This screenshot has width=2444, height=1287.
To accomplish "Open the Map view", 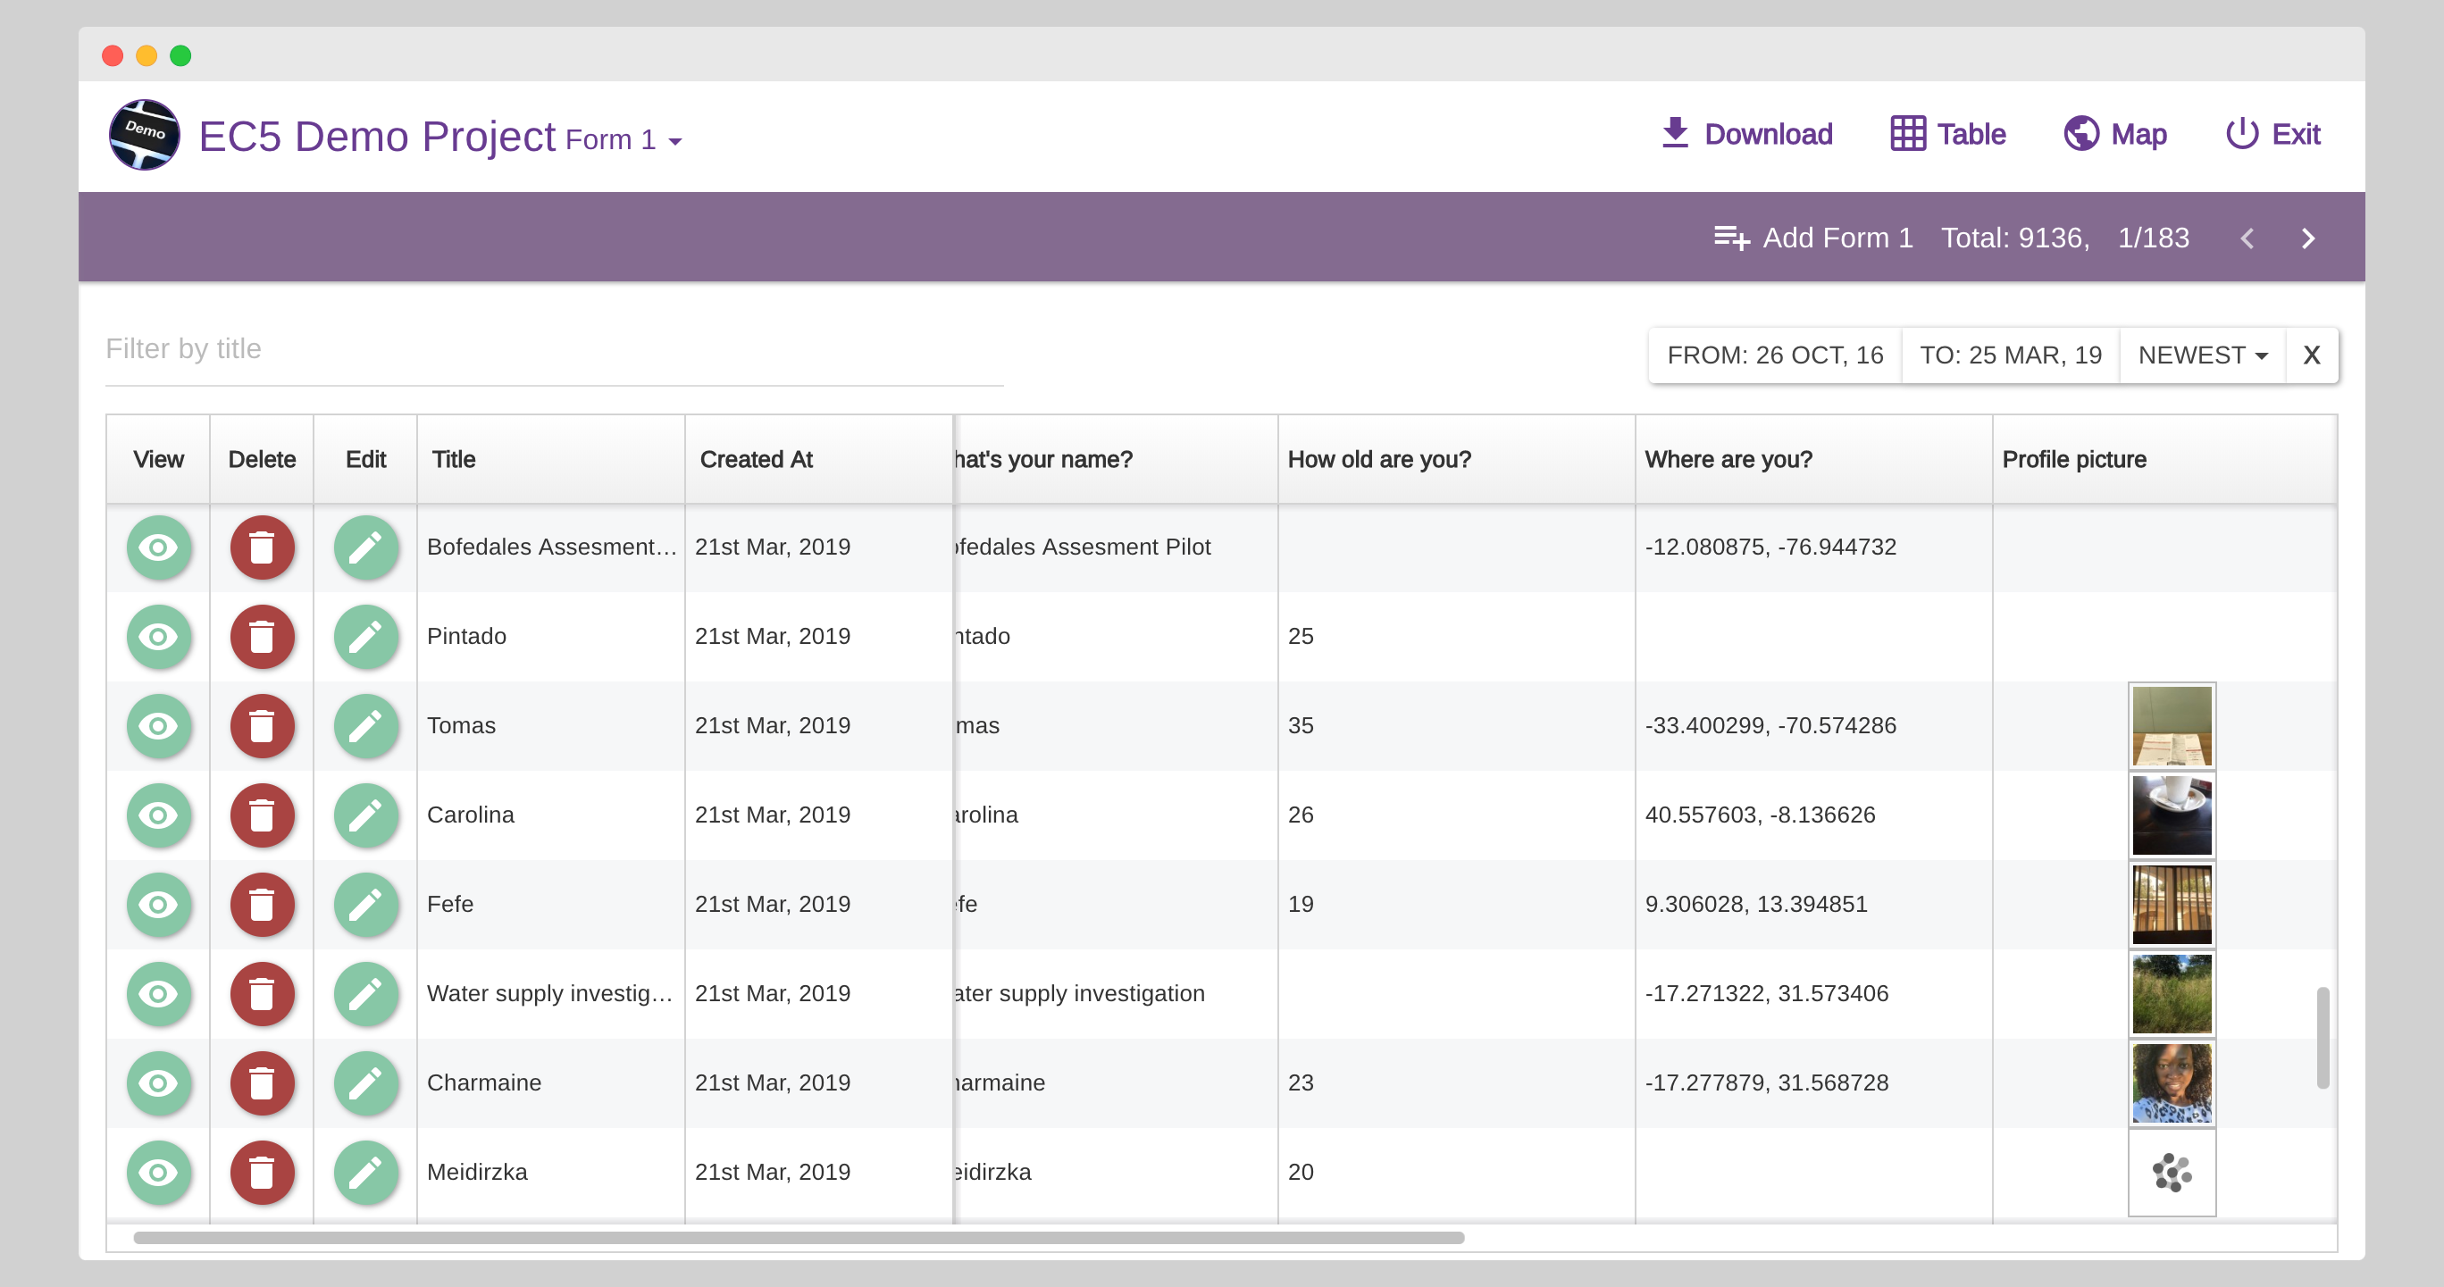I will click(2114, 135).
